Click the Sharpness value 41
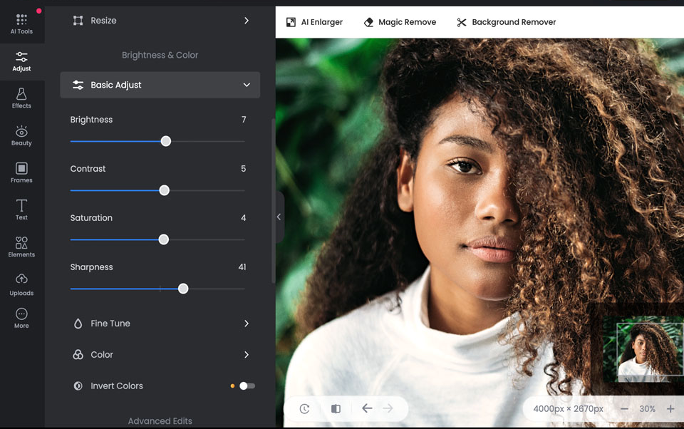Screen dimensions: 684x429 point(242,267)
